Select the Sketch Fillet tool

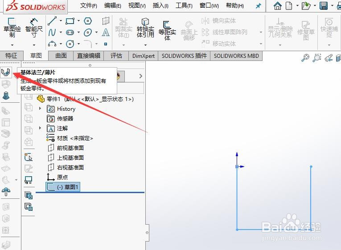[88, 44]
